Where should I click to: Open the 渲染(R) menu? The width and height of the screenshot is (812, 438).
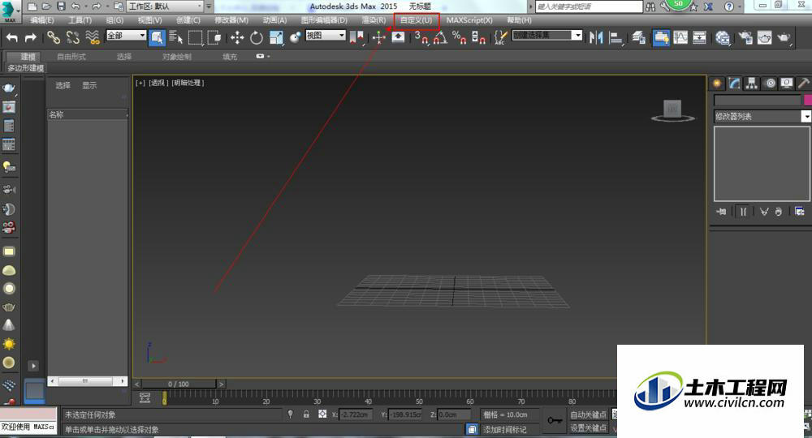tap(374, 20)
